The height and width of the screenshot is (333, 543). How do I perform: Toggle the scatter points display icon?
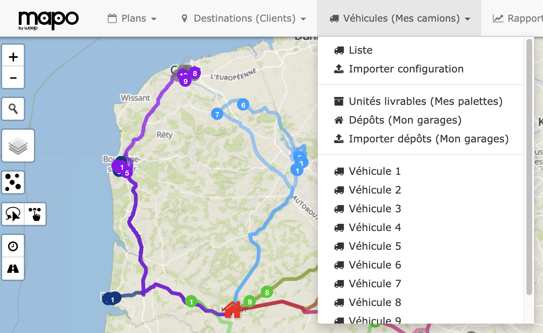coord(13,182)
